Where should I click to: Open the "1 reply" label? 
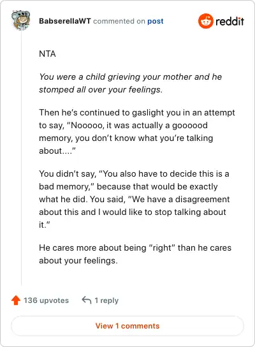click(106, 300)
